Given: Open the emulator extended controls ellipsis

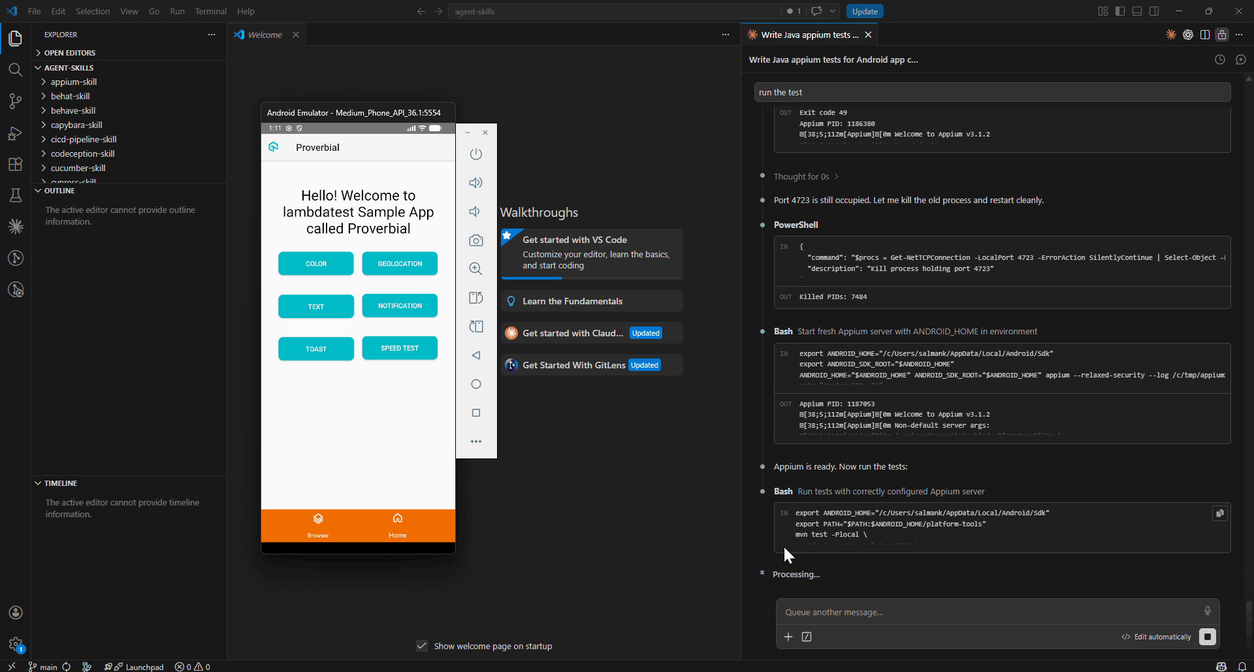Looking at the screenshot, I should (x=476, y=441).
